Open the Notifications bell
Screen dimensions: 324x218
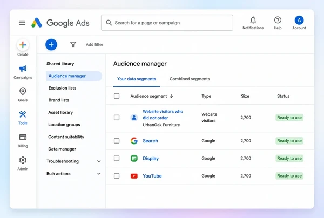tap(253, 20)
